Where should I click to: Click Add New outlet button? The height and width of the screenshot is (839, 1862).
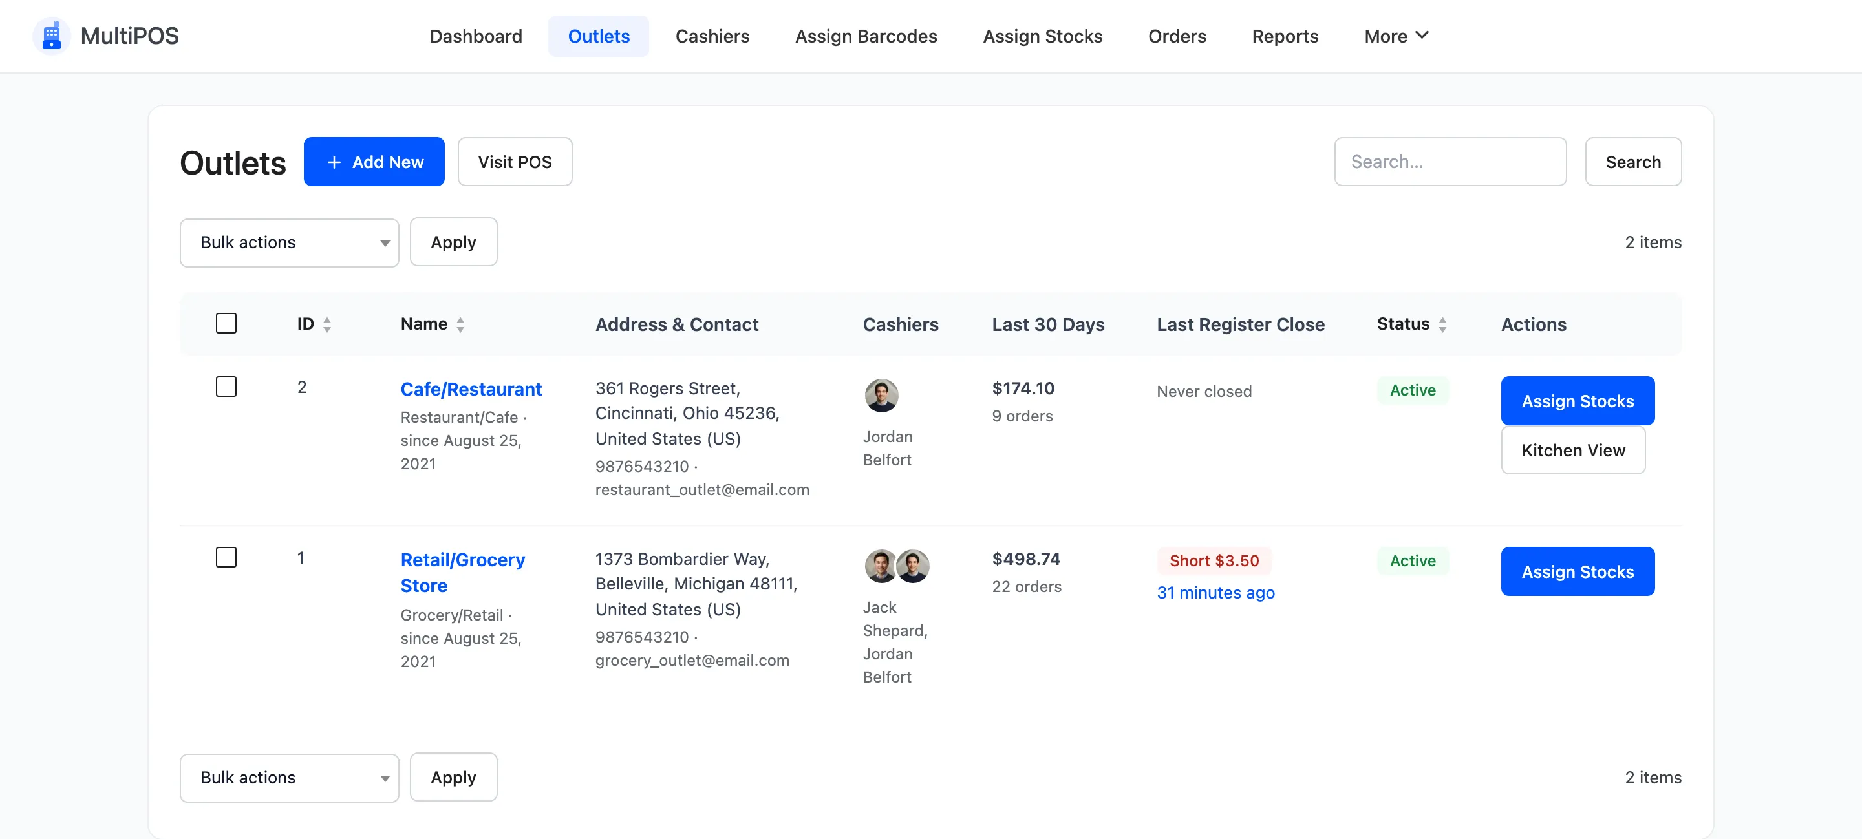click(x=374, y=162)
